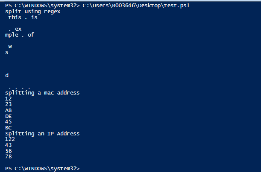
Task: Click the single 'w' output line
Action: [10, 46]
